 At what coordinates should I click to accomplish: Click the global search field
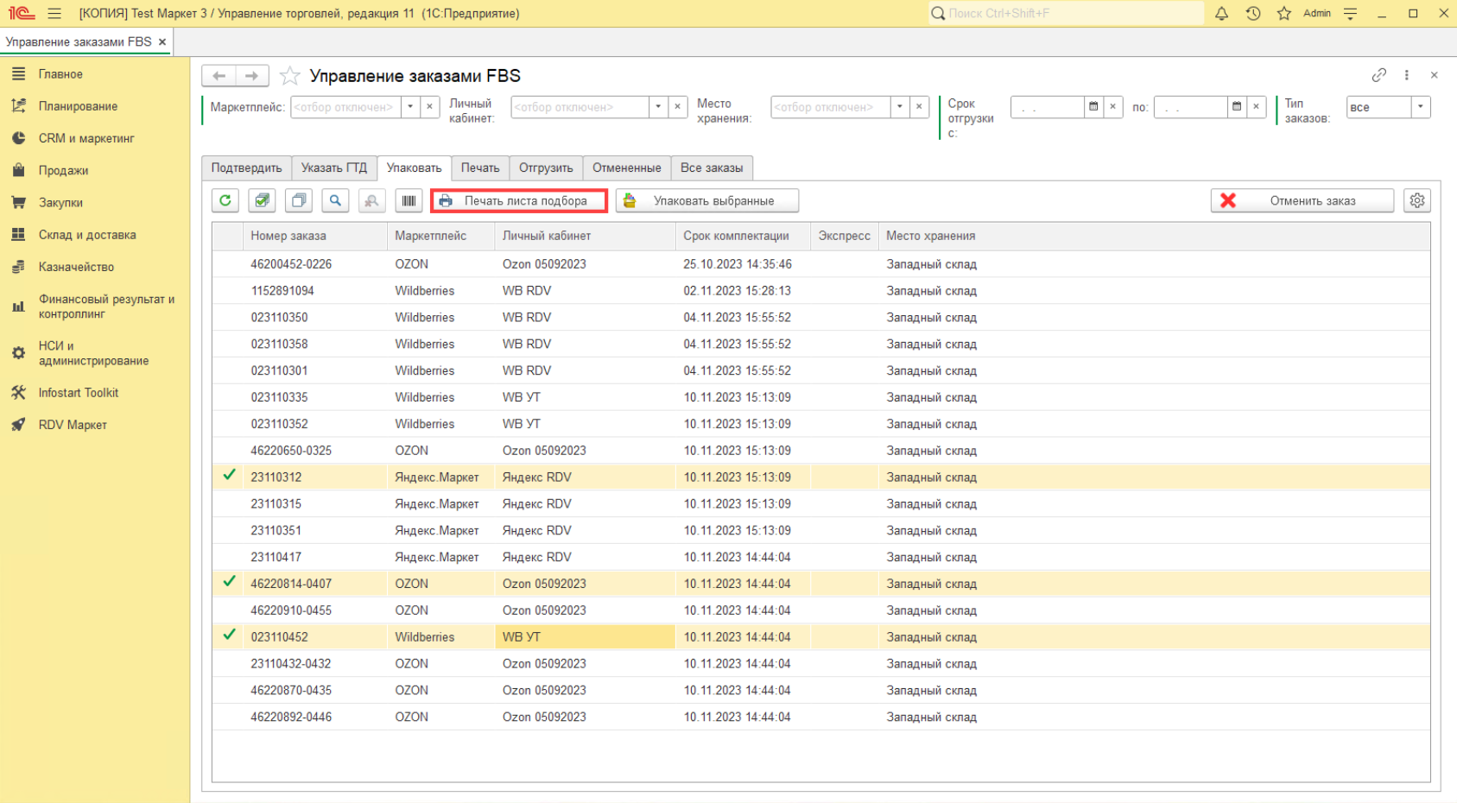1066,13
